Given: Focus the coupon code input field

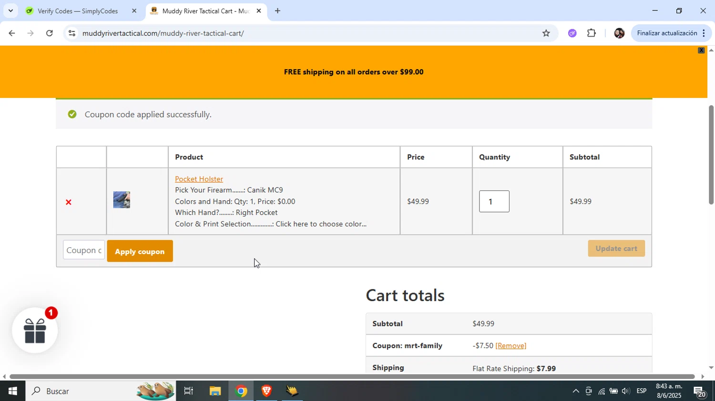Looking at the screenshot, I should coord(84,250).
